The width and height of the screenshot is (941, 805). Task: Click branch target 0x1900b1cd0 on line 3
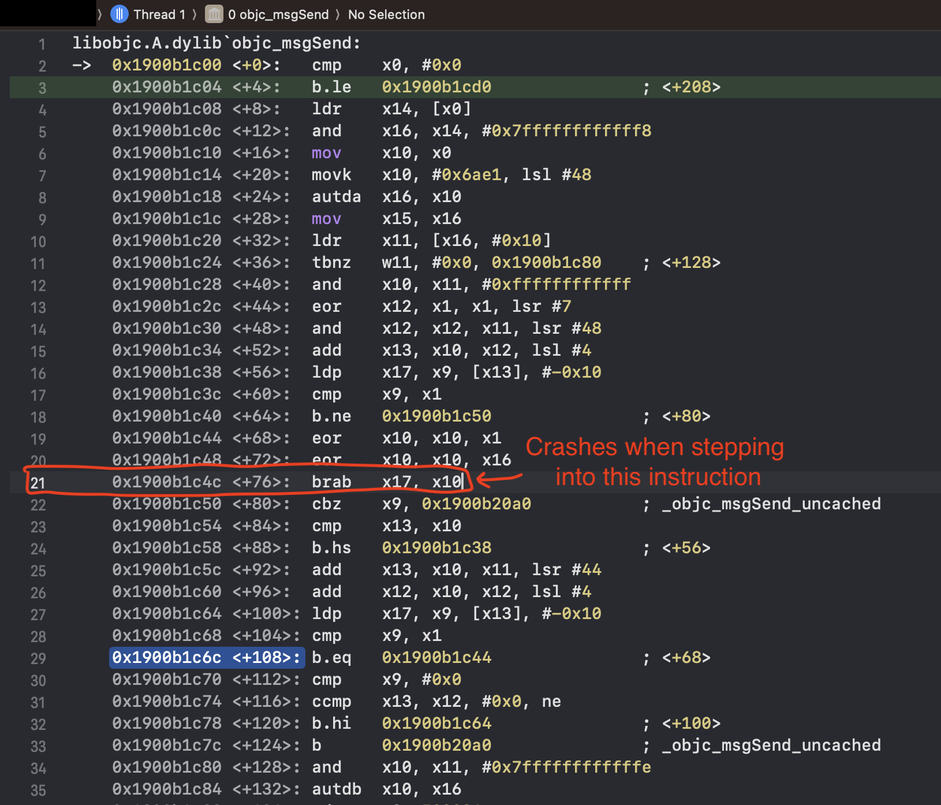tap(436, 87)
